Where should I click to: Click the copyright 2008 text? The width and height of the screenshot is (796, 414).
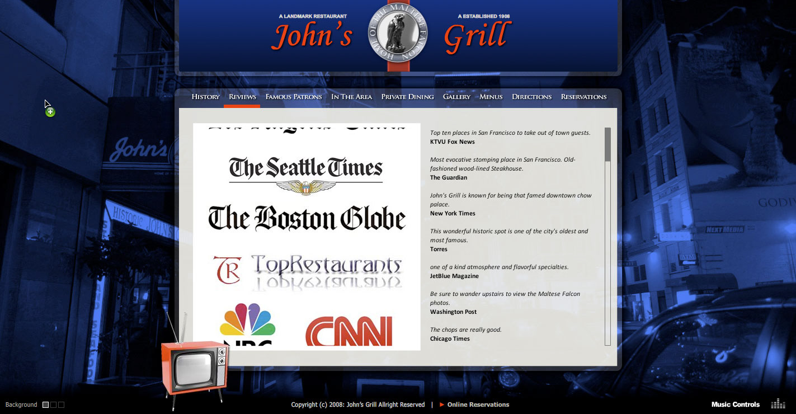coord(358,404)
